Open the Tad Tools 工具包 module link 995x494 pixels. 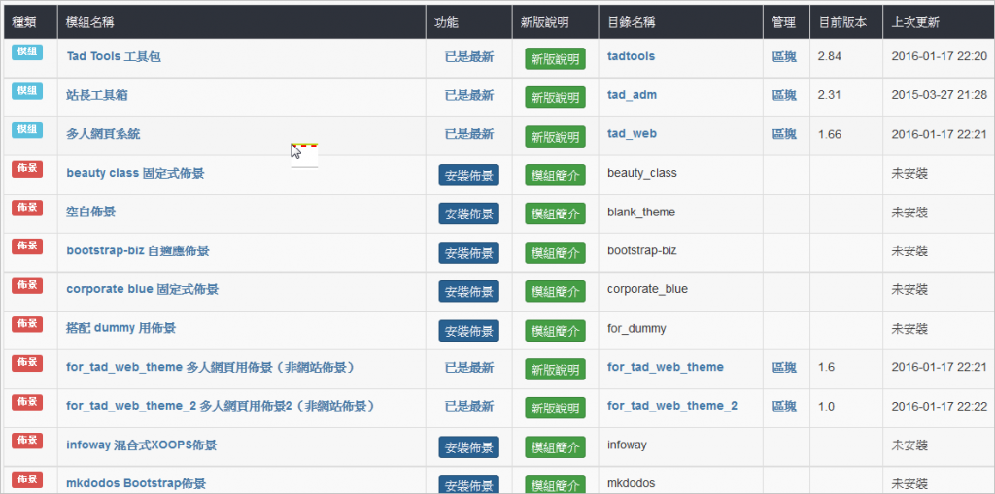(114, 56)
